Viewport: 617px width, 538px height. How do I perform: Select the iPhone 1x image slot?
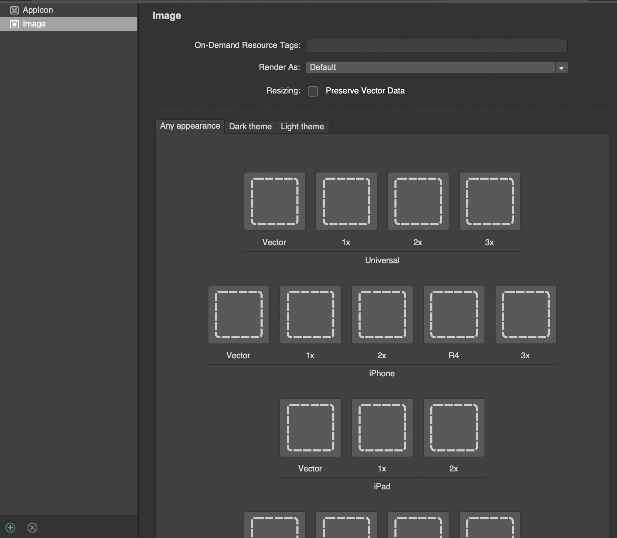click(x=311, y=315)
